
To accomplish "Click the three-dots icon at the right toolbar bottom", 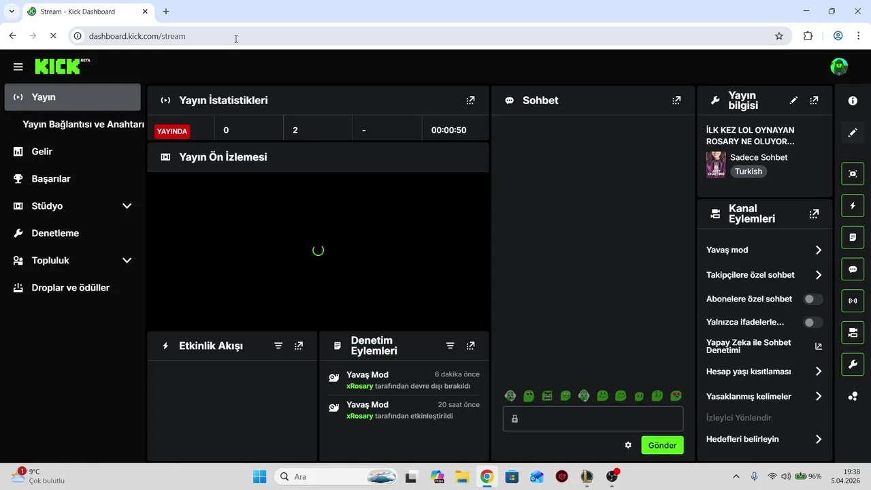I will point(853,397).
